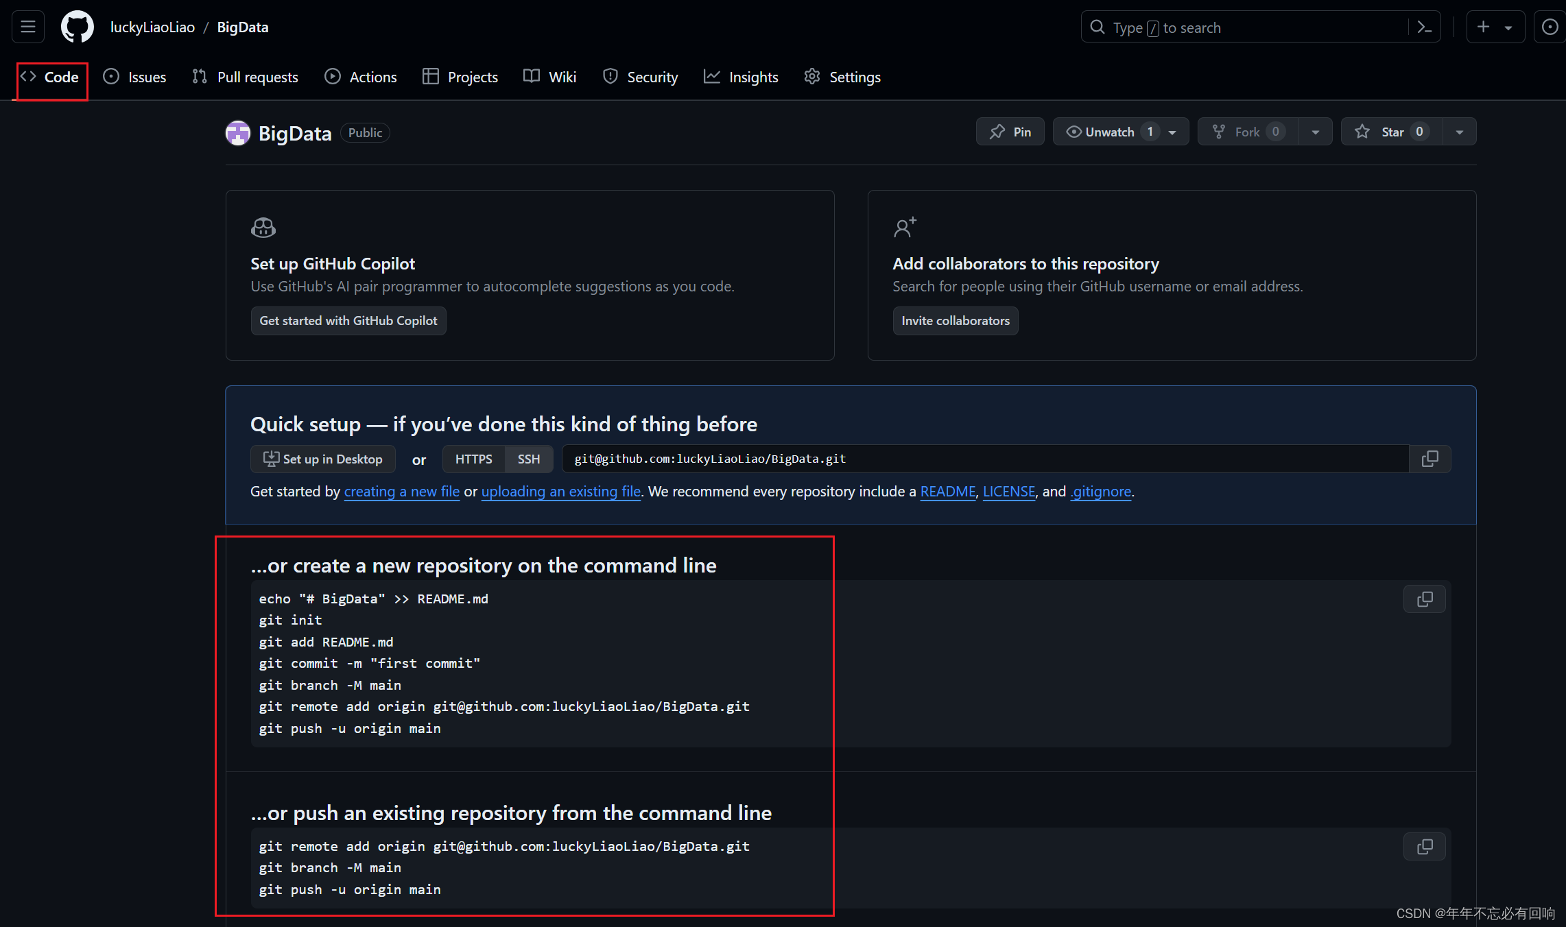
Task: Click the Public visibility badge
Action: (x=365, y=132)
